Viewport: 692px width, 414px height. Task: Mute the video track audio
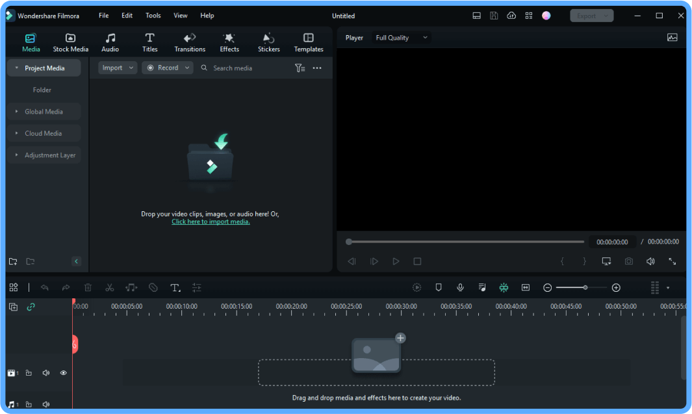(46, 373)
